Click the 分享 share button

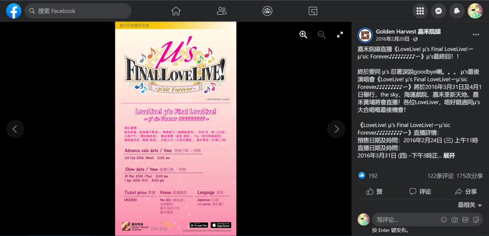coord(466,191)
